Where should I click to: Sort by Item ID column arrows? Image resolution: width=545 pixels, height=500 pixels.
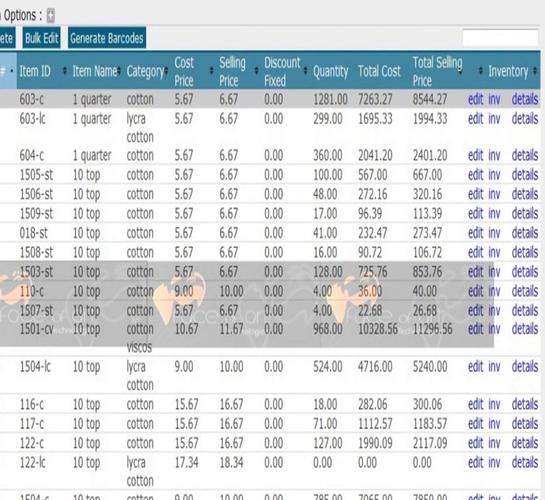[x=65, y=71]
